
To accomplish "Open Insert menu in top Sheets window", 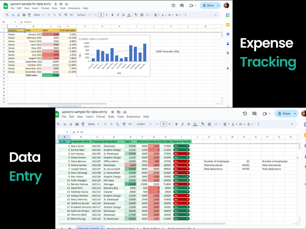I will click(x=35, y=8).
